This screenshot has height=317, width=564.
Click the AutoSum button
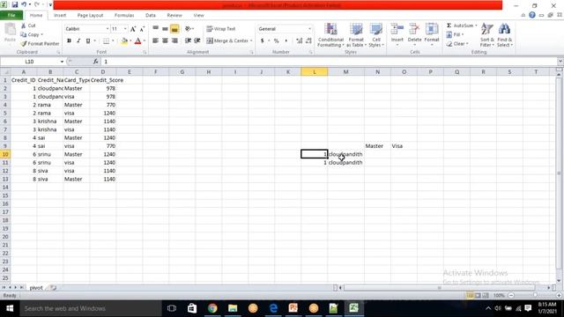(460, 26)
